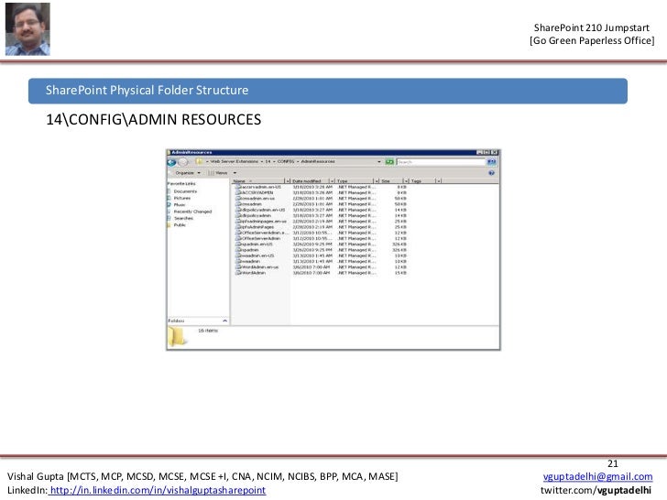Open Recently Changed in Favorite Links

[x=192, y=212]
